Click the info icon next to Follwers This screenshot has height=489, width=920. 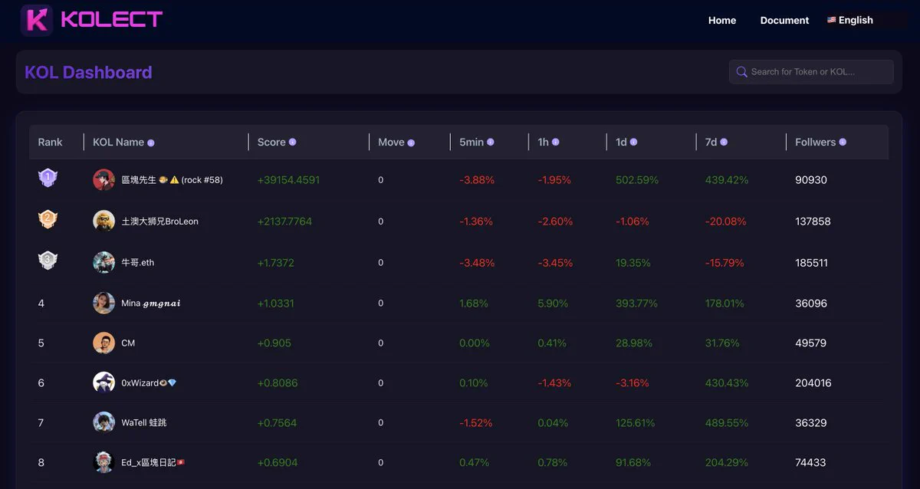tap(843, 142)
